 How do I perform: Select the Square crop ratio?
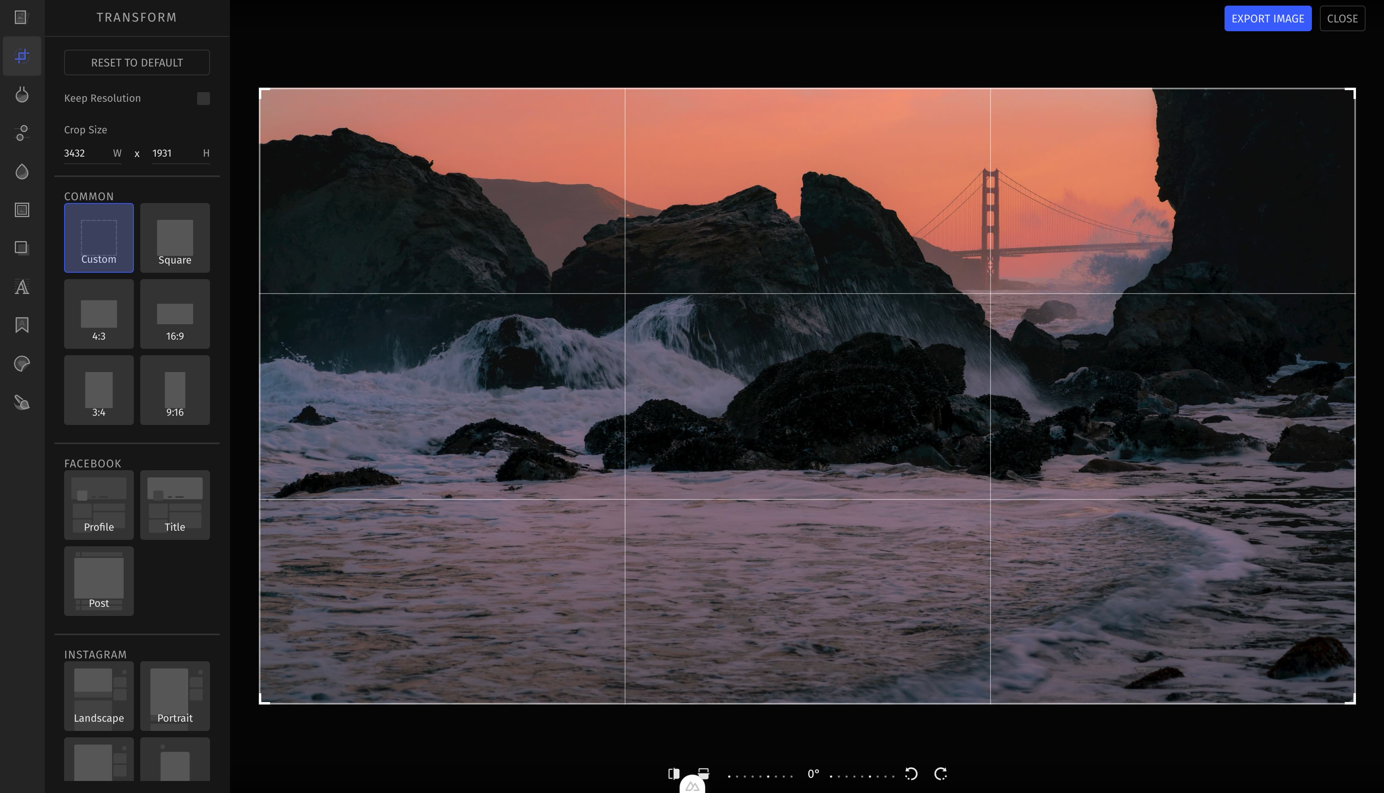pyautogui.click(x=175, y=238)
